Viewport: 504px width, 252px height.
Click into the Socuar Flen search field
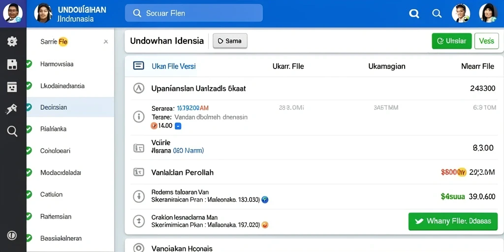point(194,13)
